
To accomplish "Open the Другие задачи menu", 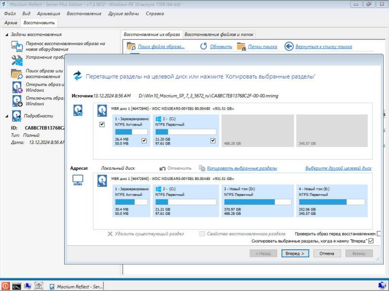I will 124,14.
